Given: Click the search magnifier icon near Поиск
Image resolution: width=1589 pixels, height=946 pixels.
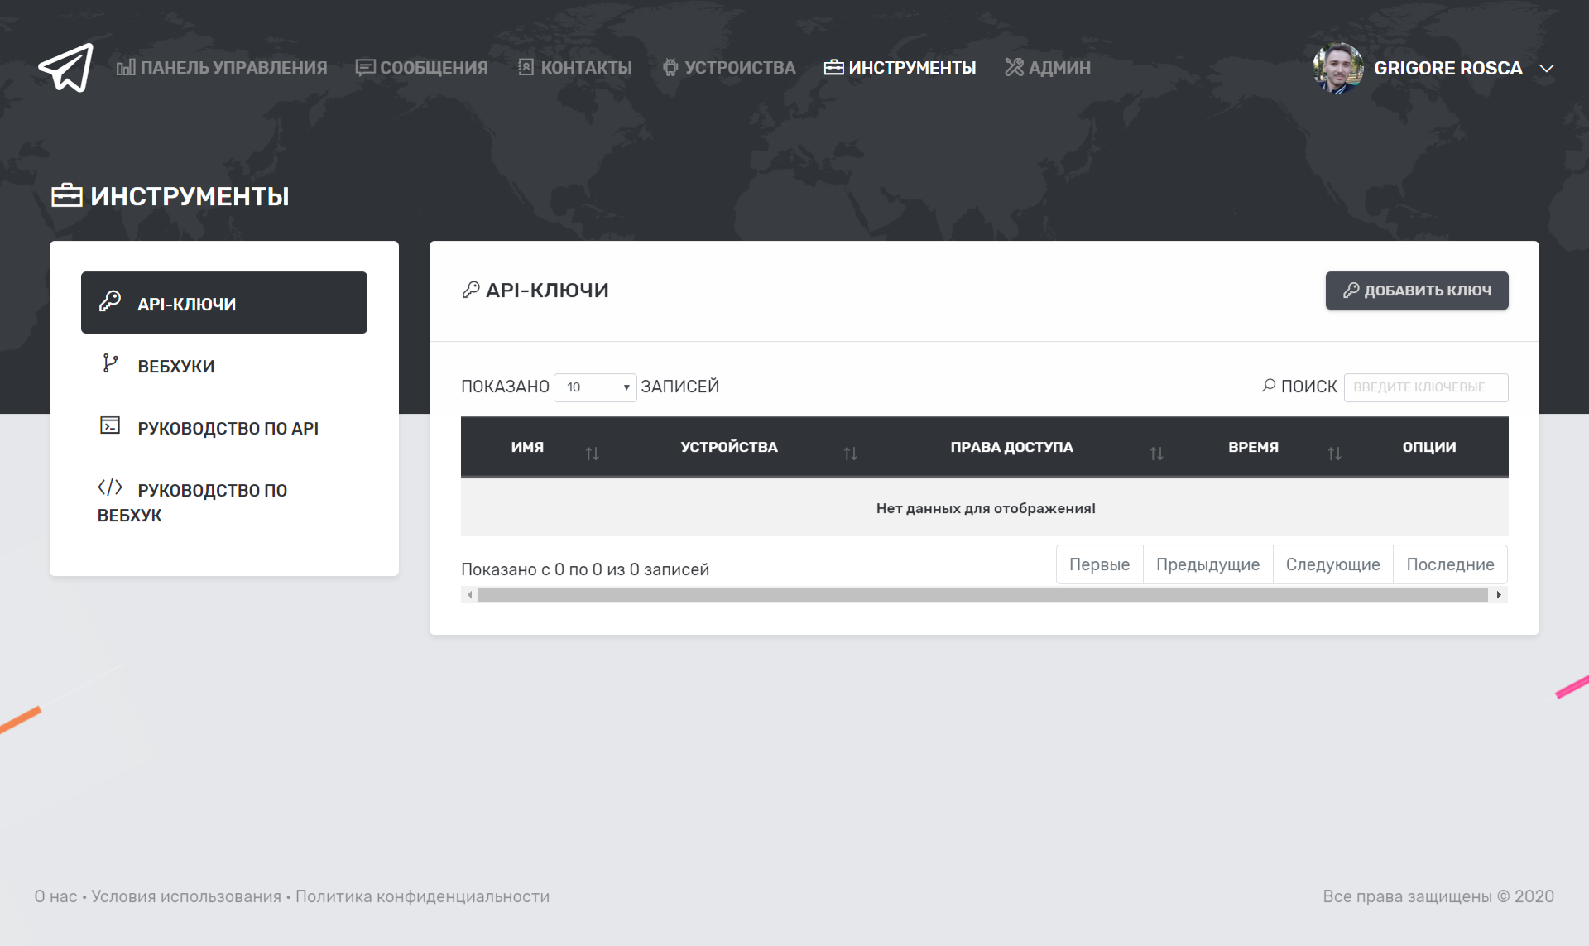Looking at the screenshot, I should point(1268,386).
